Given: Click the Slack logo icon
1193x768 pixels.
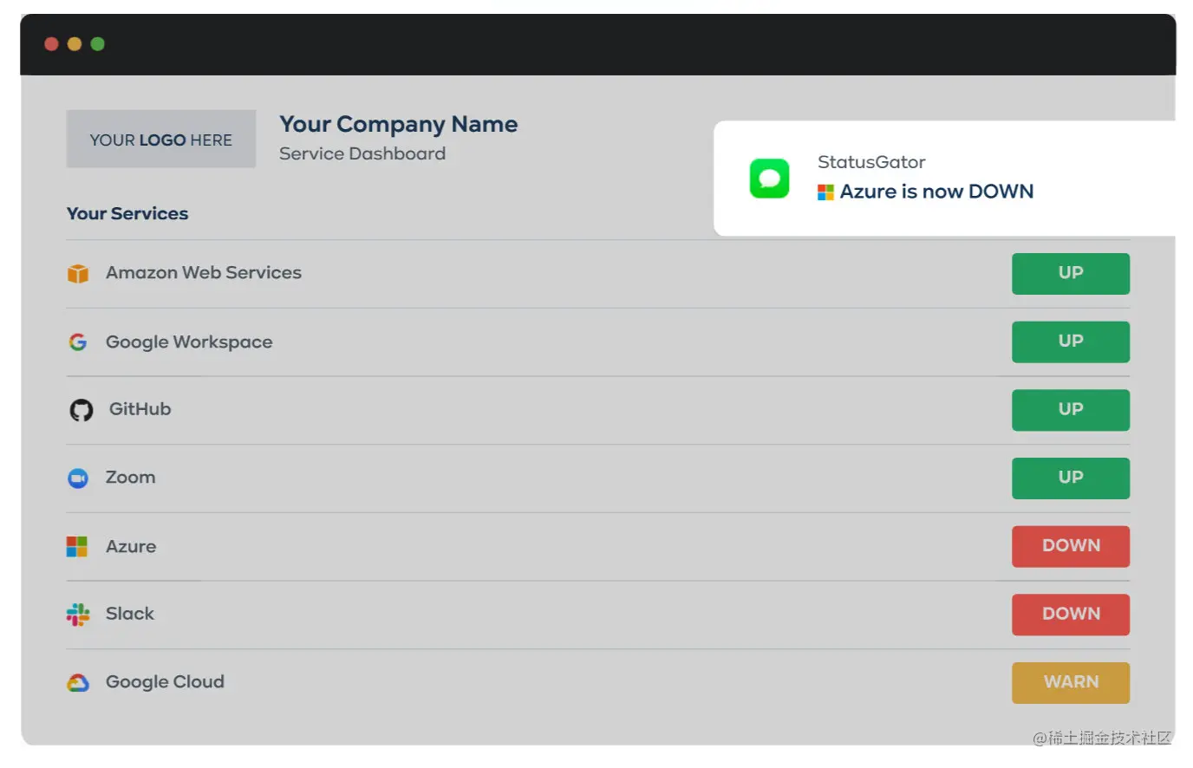Looking at the screenshot, I should pos(78,615).
